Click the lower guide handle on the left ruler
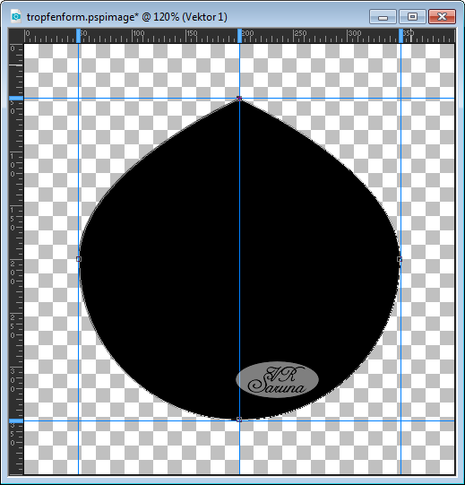The image size is (465, 485). tap(16, 421)
